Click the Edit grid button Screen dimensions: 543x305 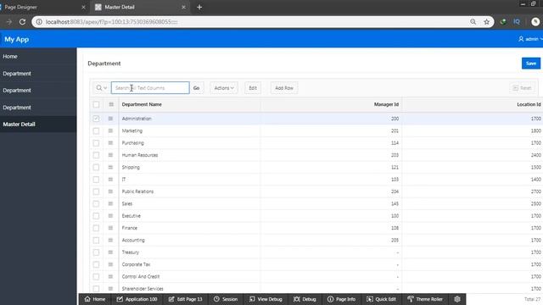[253, 88]
